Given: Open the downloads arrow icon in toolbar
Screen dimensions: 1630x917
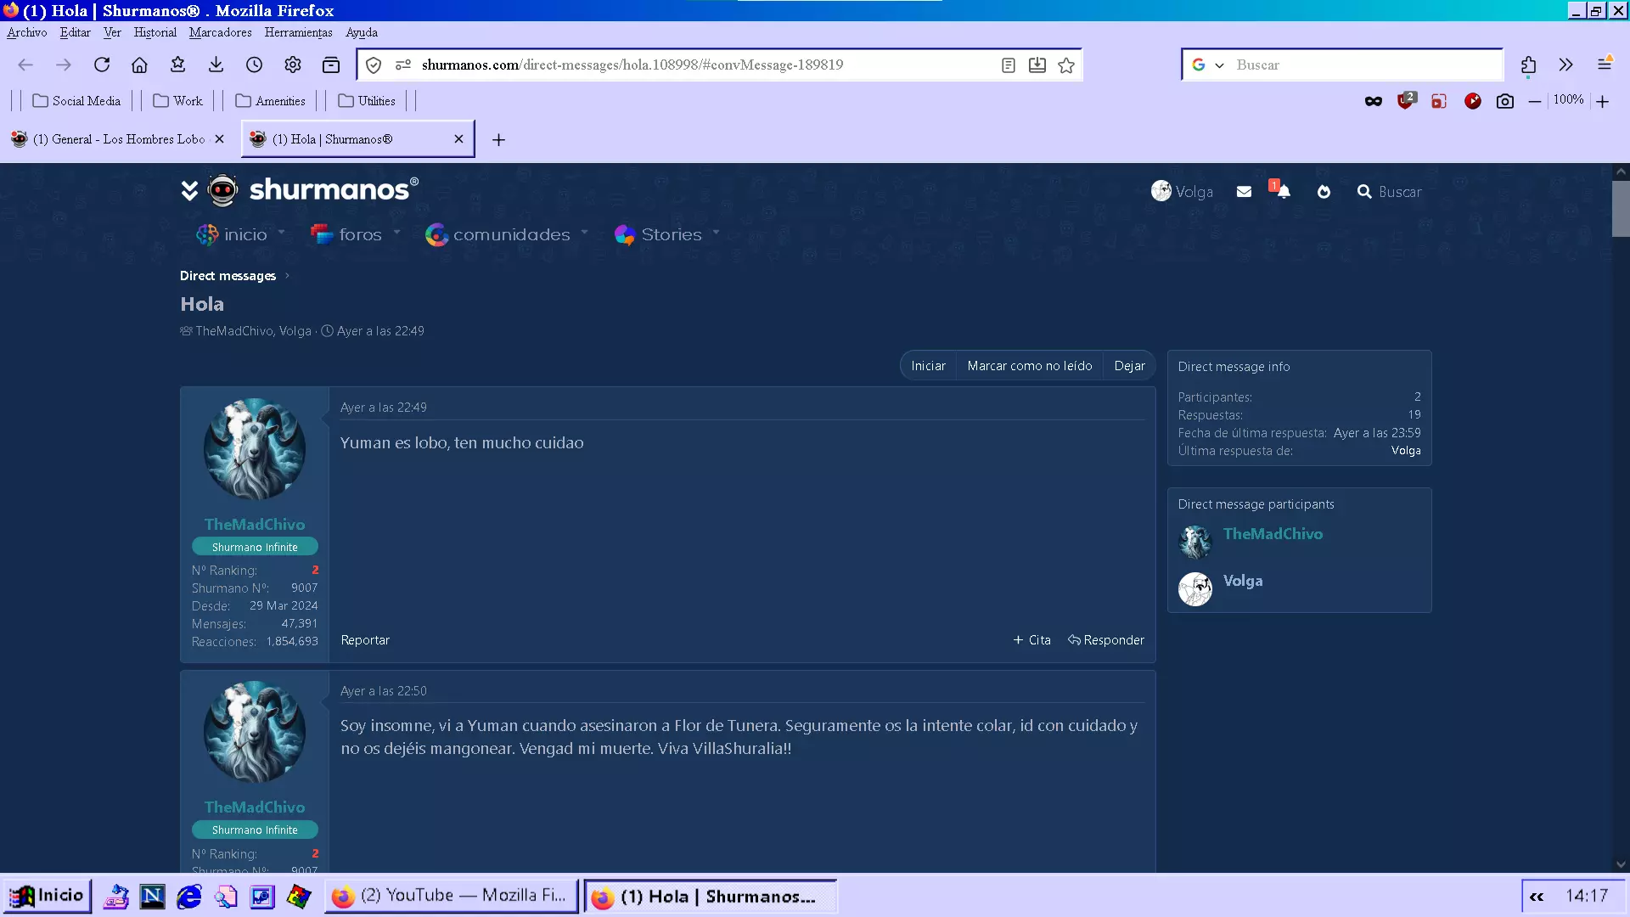Looking at the screenshot, I should pos(216,65).
